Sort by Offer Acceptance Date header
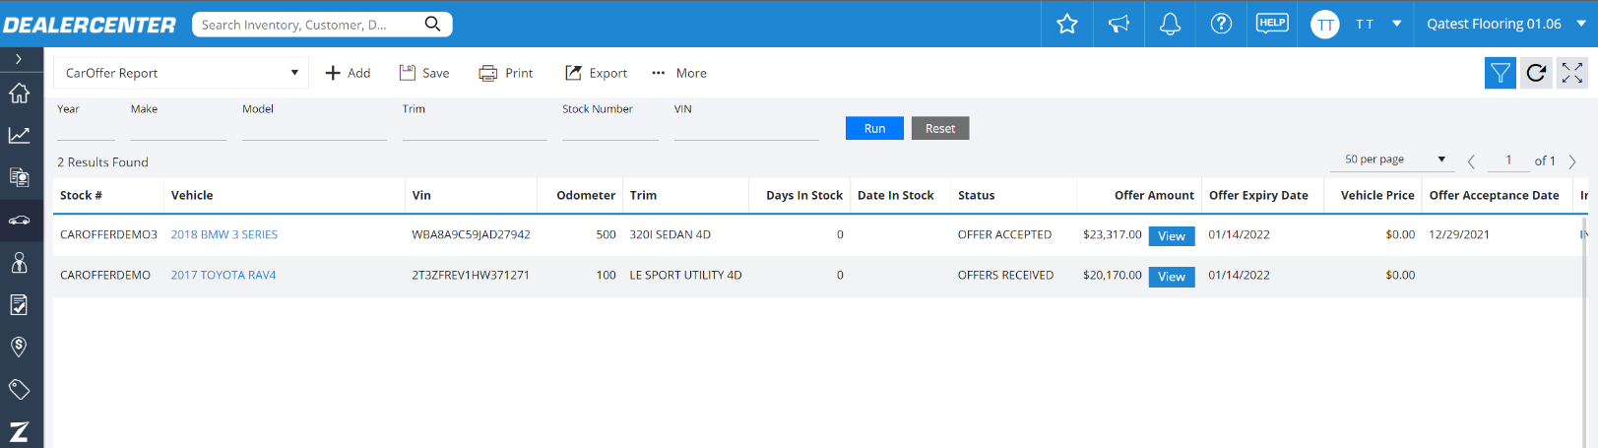The image size is (1598, 448). (x=1494, y=195)
